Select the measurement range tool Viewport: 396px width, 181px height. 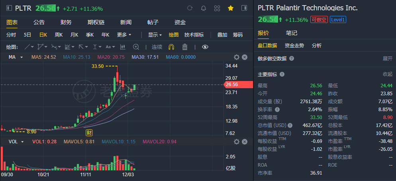pos(95,47)
